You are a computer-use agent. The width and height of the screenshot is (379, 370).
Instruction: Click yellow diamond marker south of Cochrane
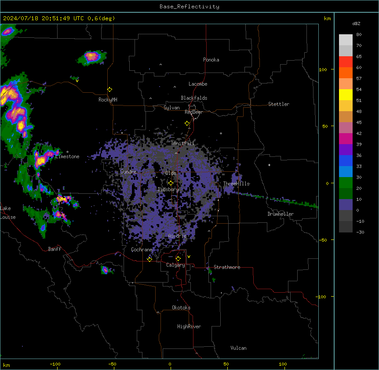click(149, 259)
